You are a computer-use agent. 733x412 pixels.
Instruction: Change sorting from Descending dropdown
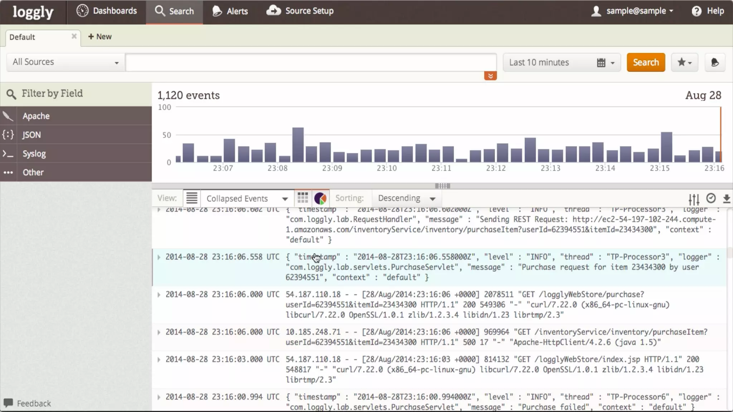(407, 198)
